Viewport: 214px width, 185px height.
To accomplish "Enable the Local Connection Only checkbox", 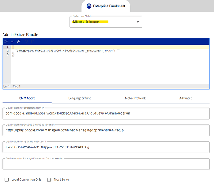I will (x=7, y=179).
